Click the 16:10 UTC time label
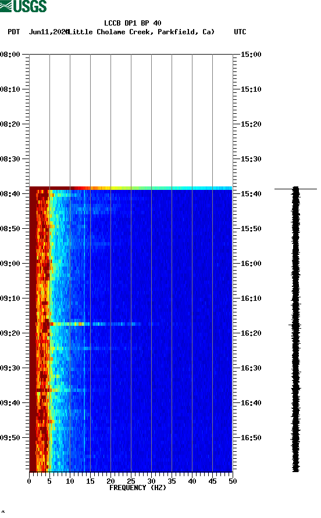 tap(251, 298)
